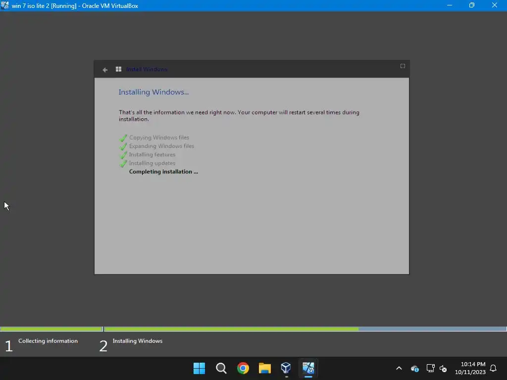Click the Installing Windows progress bar

pos(305,329)
